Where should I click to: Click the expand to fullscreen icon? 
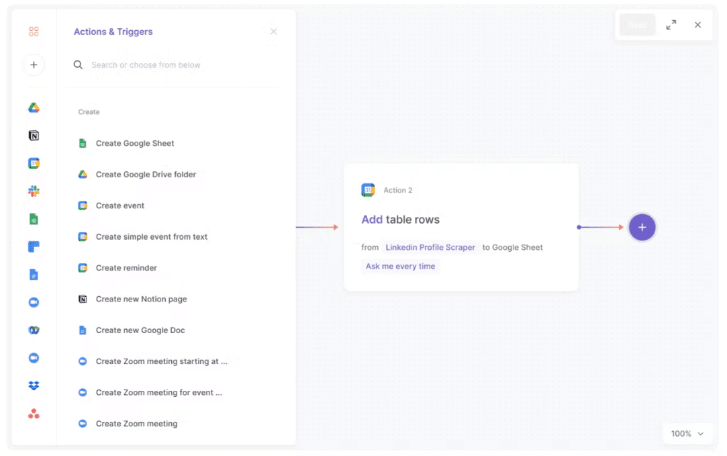coord(671,25)
